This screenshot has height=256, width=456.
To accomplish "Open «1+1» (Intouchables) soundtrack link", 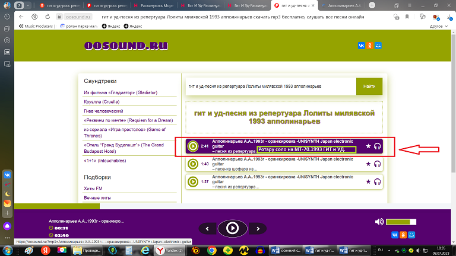I will click(105, 161).
